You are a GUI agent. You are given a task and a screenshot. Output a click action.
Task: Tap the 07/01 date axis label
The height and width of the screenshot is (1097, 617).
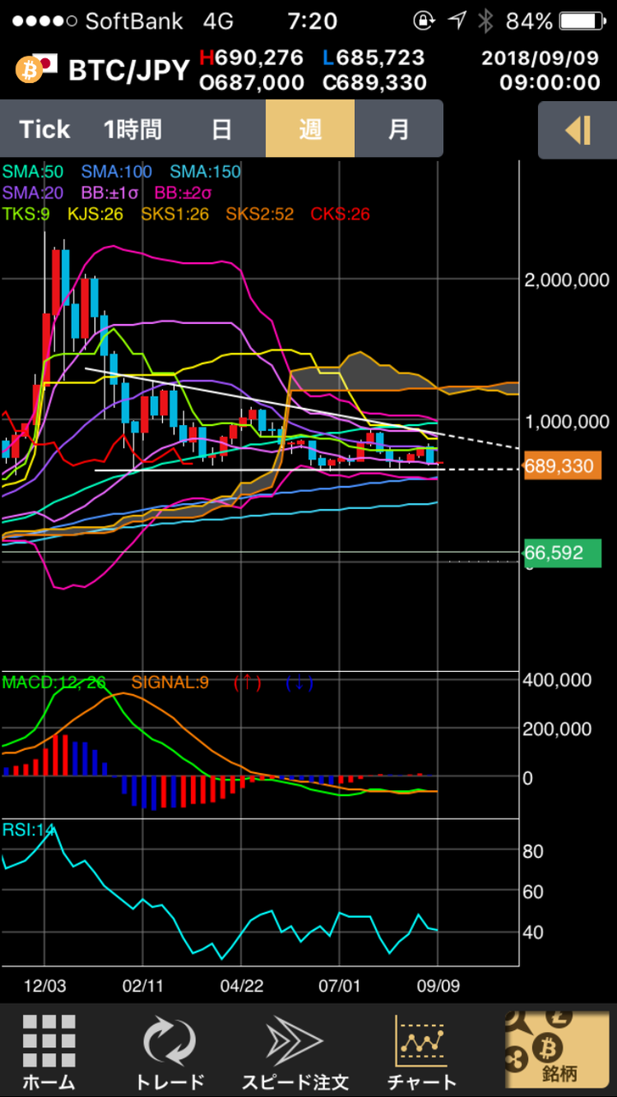tap(339, 986)
